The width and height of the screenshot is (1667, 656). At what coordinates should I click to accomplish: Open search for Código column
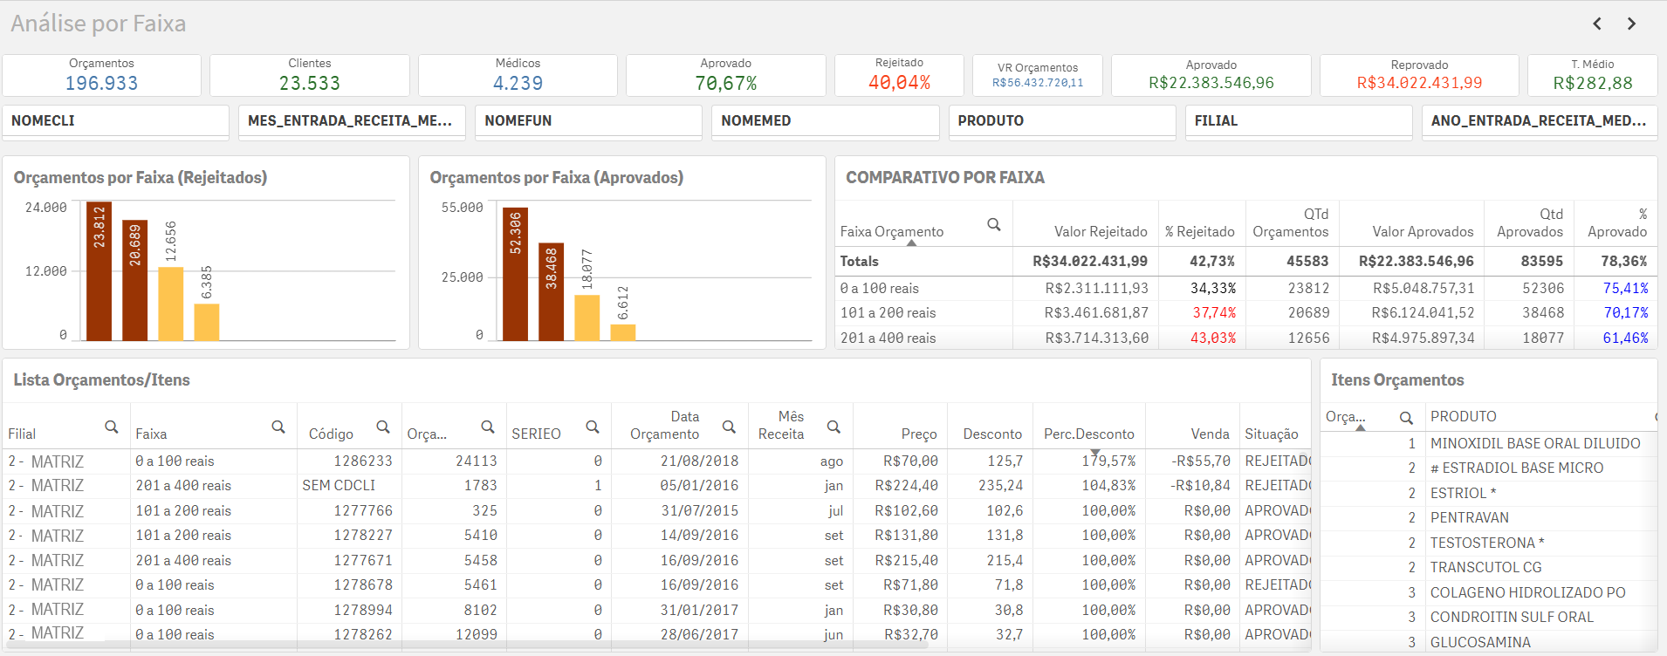[x=383, y=427]
